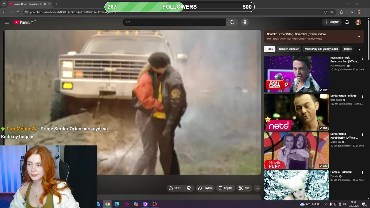Open Chrome extensions puzzle icon

pyautogui.click(x=341, y=12)
